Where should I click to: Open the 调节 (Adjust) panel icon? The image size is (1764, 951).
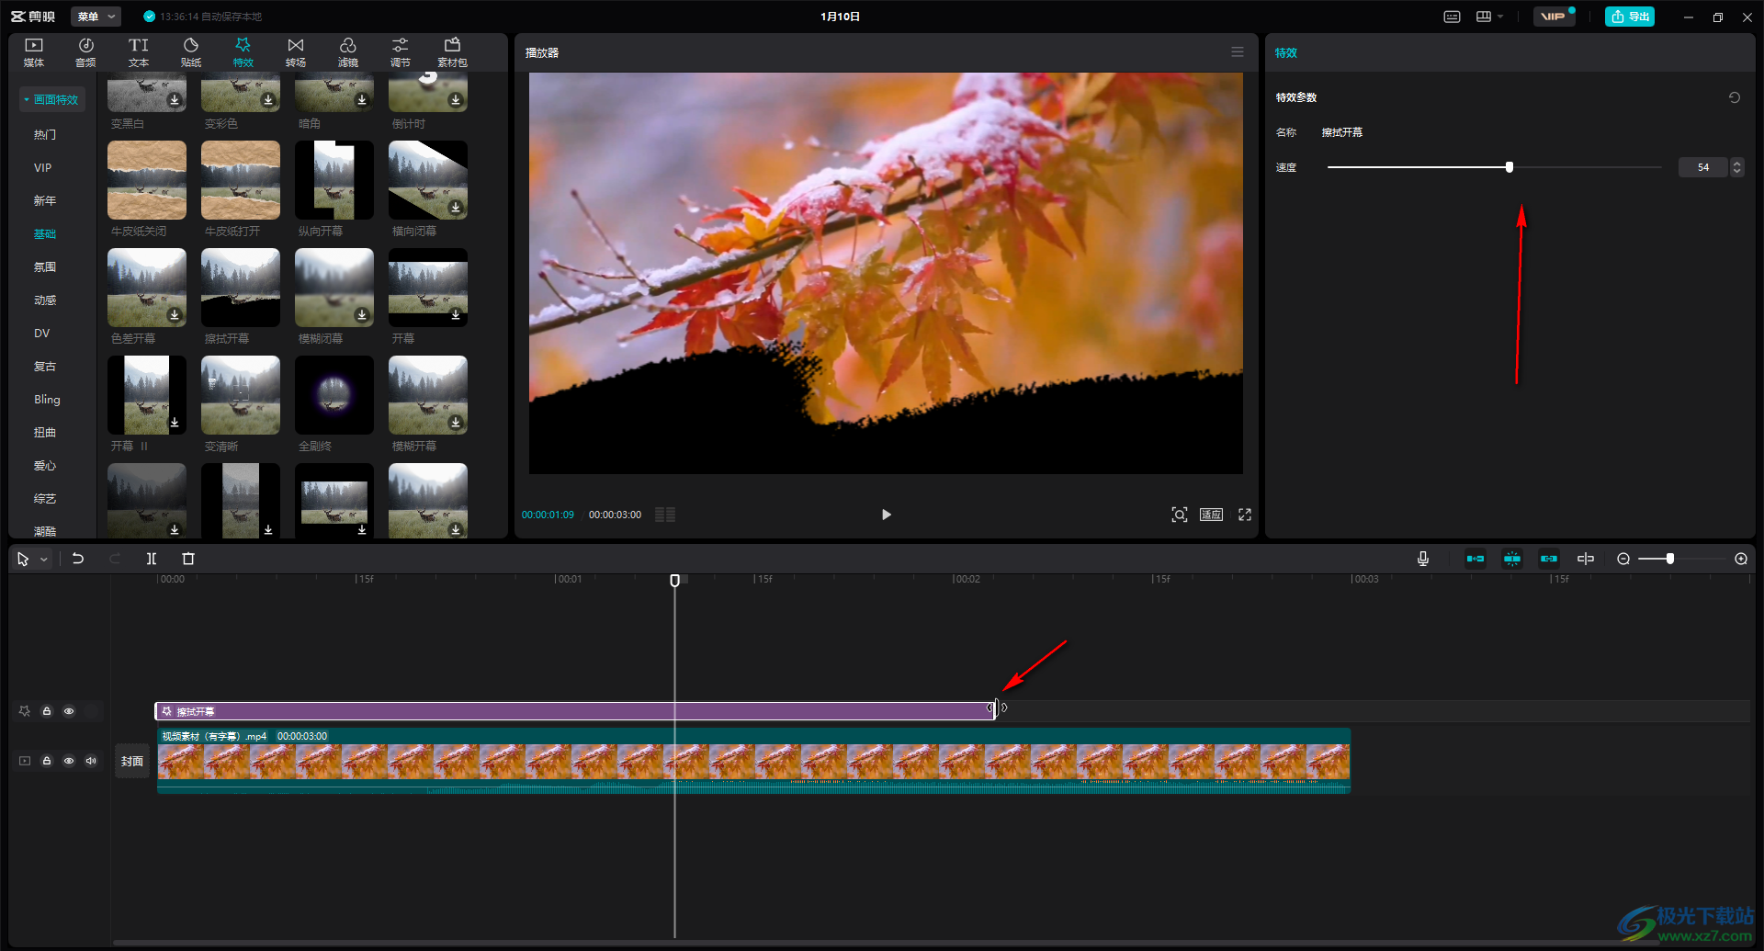tap(401, 52)
